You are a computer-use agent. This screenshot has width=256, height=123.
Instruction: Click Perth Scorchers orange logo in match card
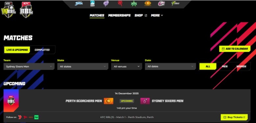[x=109, y=101]
